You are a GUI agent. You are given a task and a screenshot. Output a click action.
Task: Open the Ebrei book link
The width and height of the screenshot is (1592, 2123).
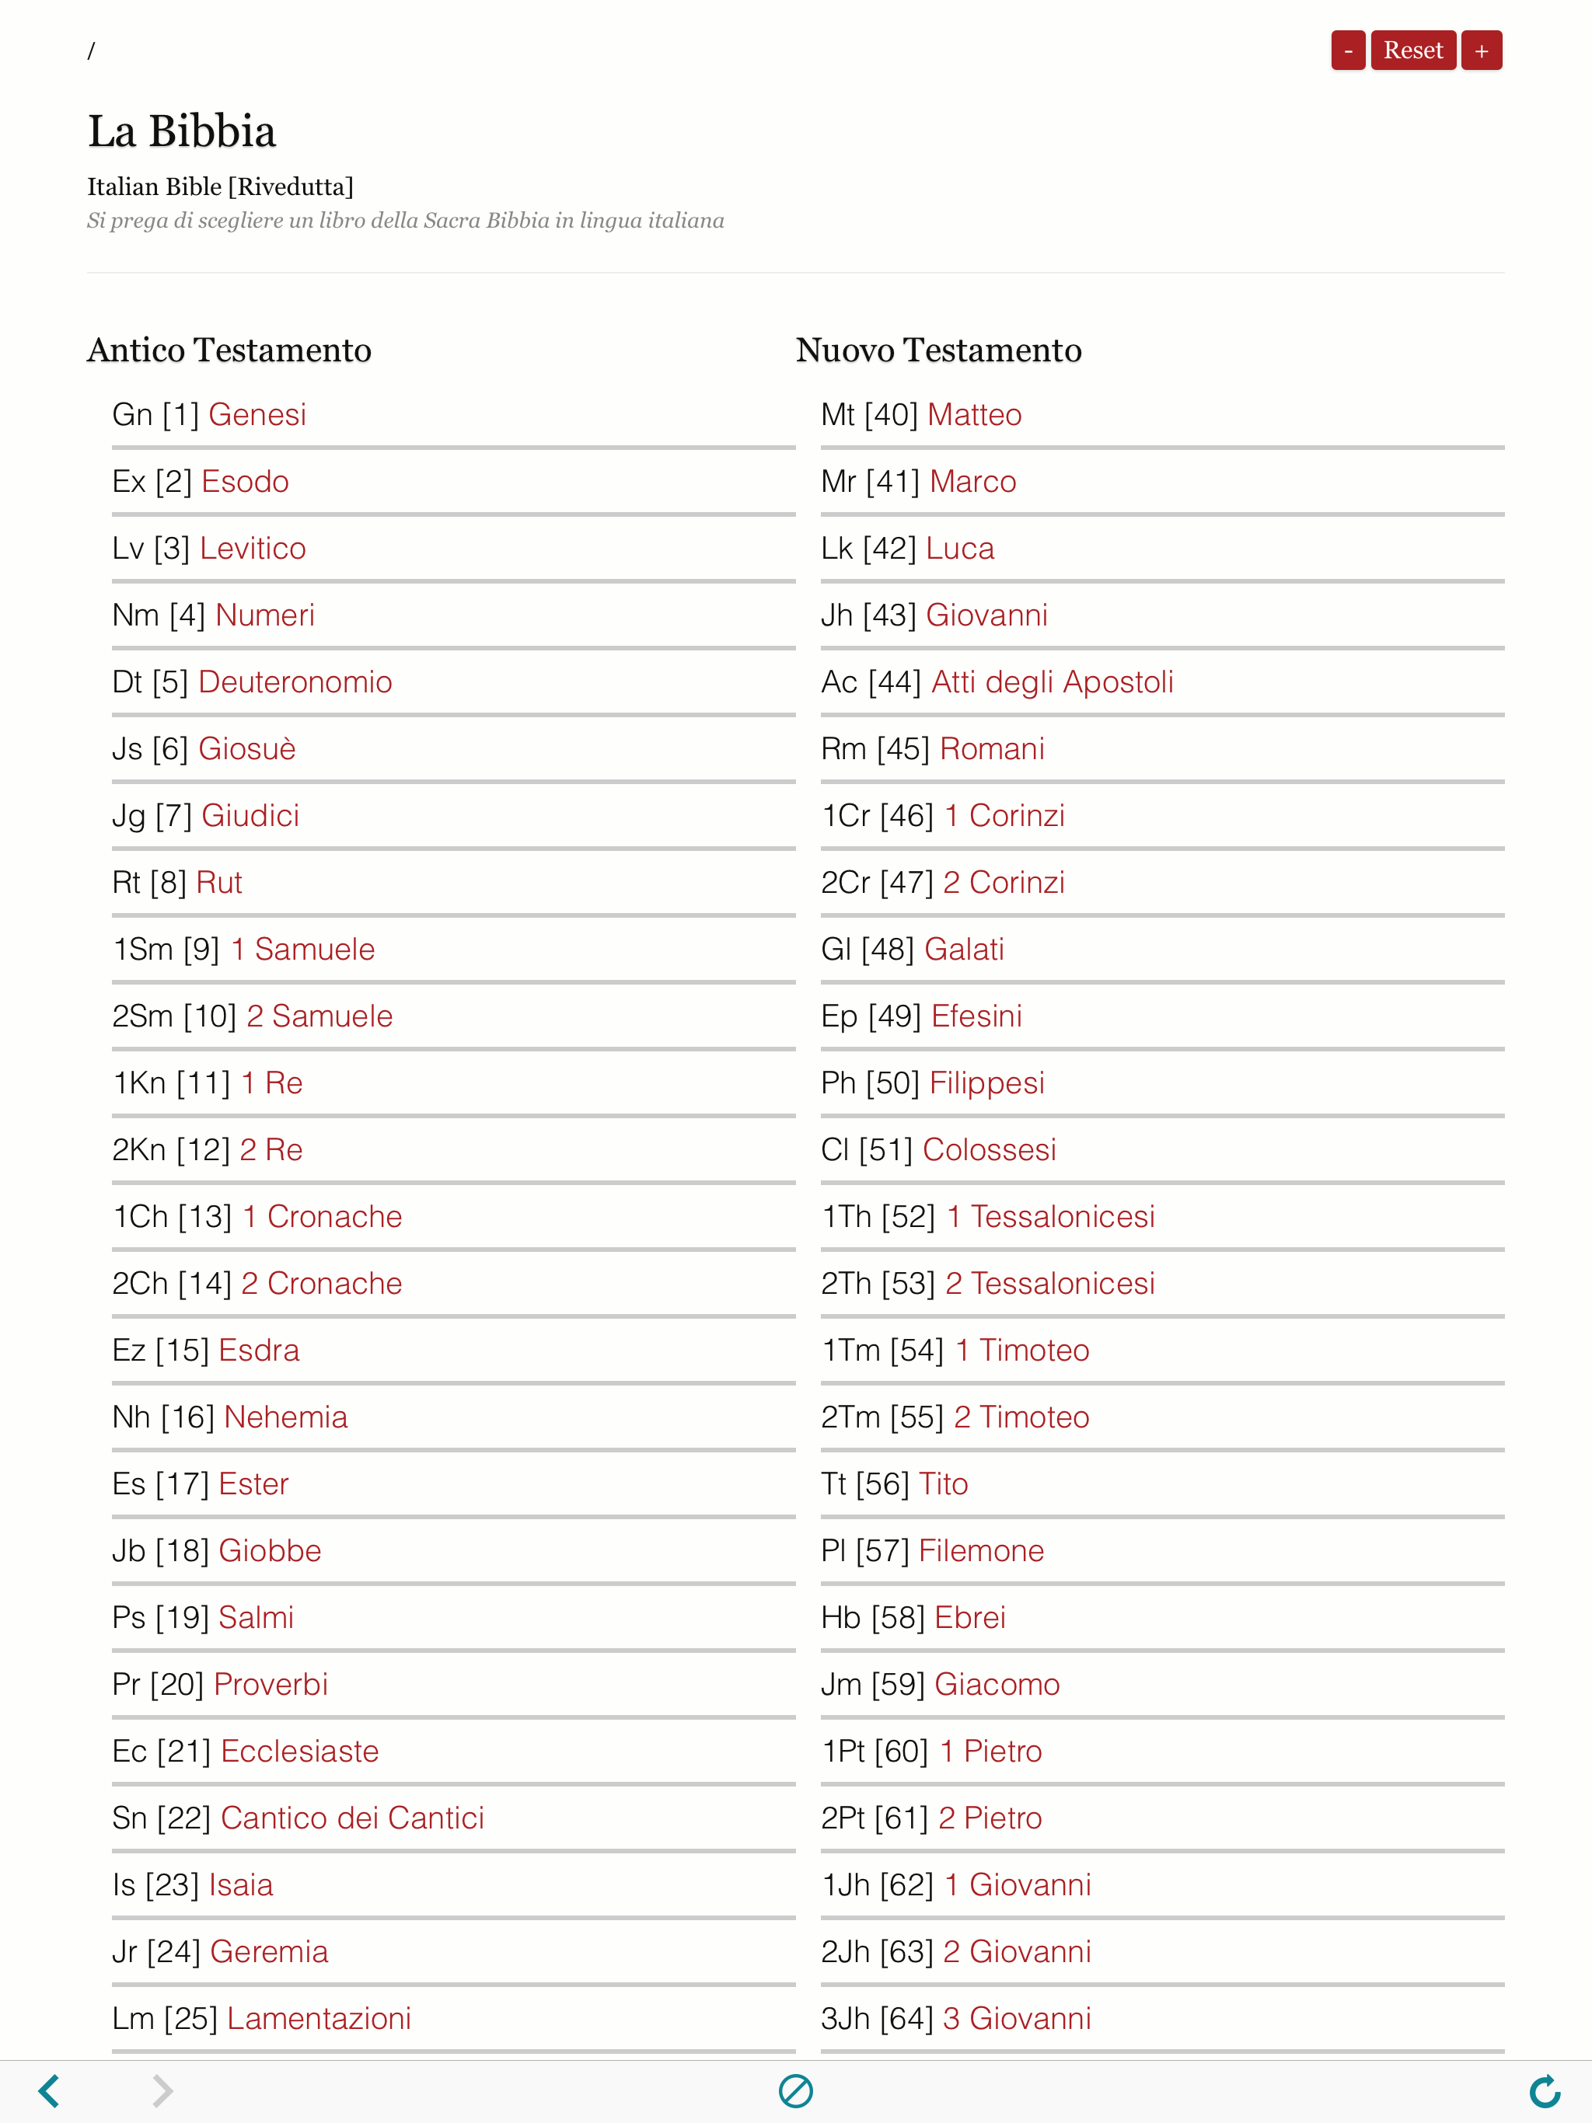(x=970, y=1617)
